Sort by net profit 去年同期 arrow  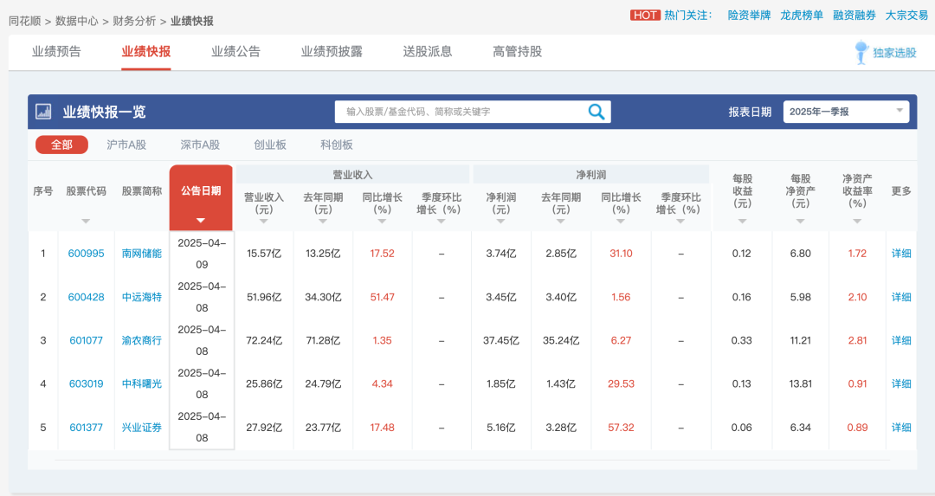(x=560, y=222)
